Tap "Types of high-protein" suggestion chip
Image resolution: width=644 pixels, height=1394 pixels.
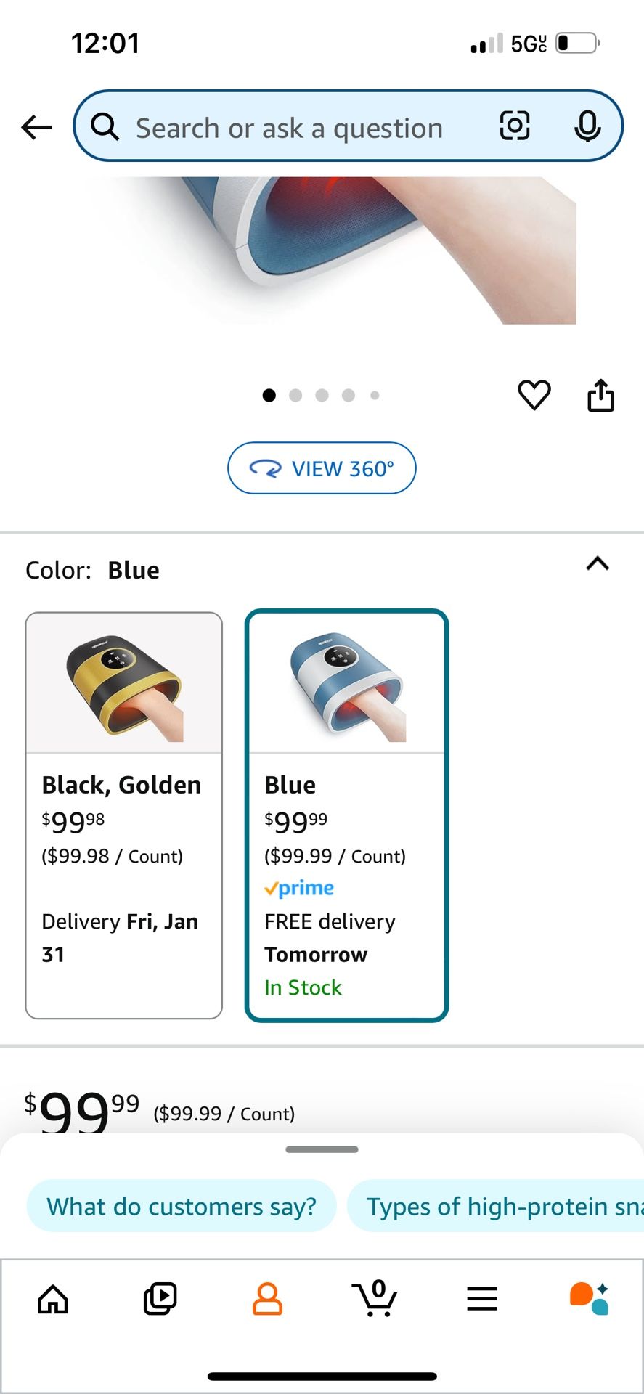click(501, 1206)
